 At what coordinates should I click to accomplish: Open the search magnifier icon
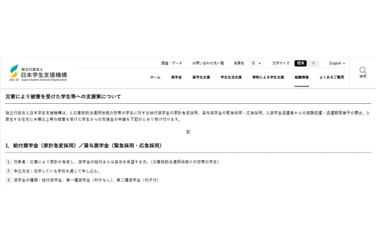[363, 70]
